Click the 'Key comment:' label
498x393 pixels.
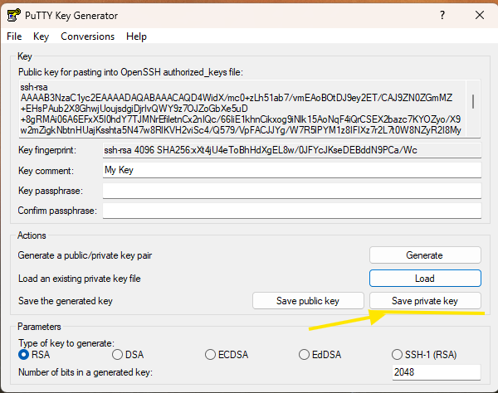pyautogui.click(x=46, y=171)
